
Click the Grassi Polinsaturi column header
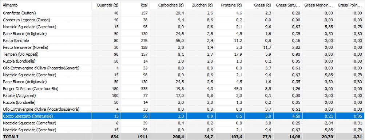point(350,5)
